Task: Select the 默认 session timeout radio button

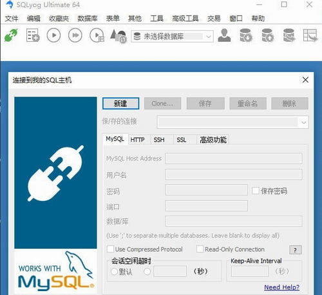Action: tap(114, 272)
